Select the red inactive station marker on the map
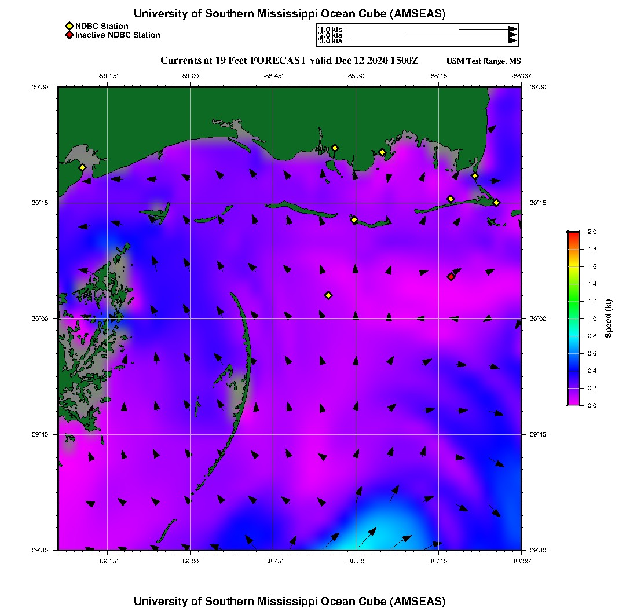This screenshot has height=608, width=637. pyautogui.click(x=451, y=277)
